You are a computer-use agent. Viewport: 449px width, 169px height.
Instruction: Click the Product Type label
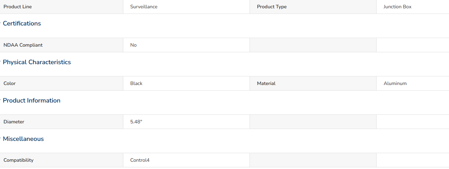pyautogui.click(x=272, y=7)
